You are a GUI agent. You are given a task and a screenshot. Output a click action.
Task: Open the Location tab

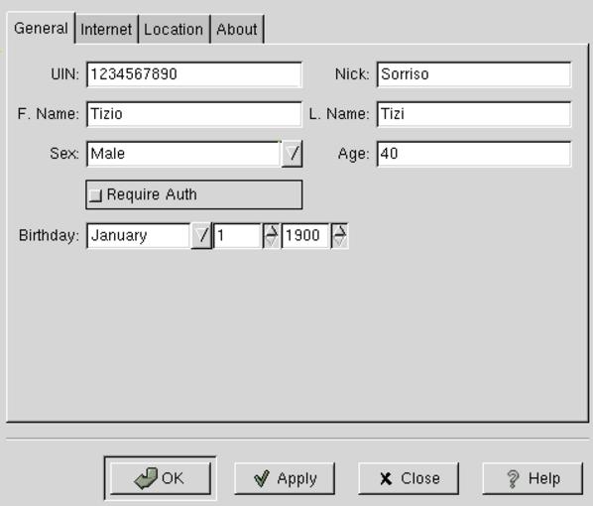click(x=174, y=29)
